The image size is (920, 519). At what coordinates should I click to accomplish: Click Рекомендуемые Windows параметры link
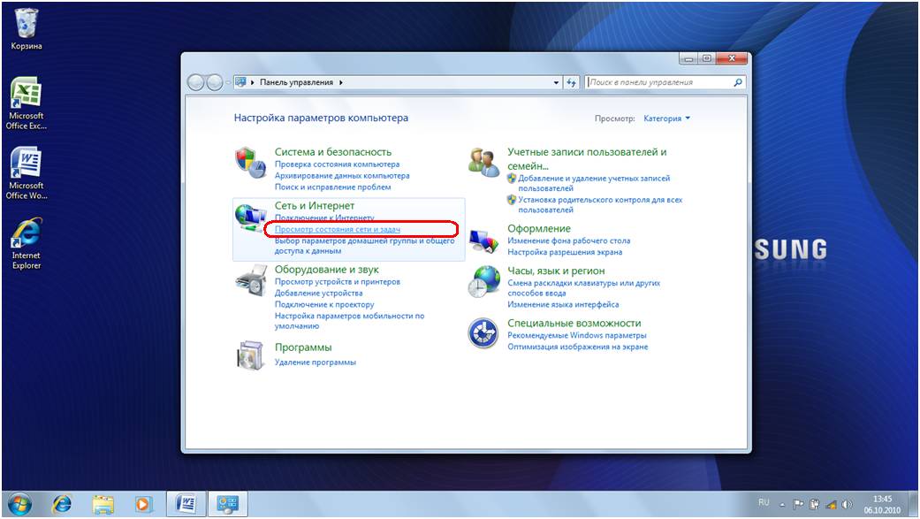point(576,336)
